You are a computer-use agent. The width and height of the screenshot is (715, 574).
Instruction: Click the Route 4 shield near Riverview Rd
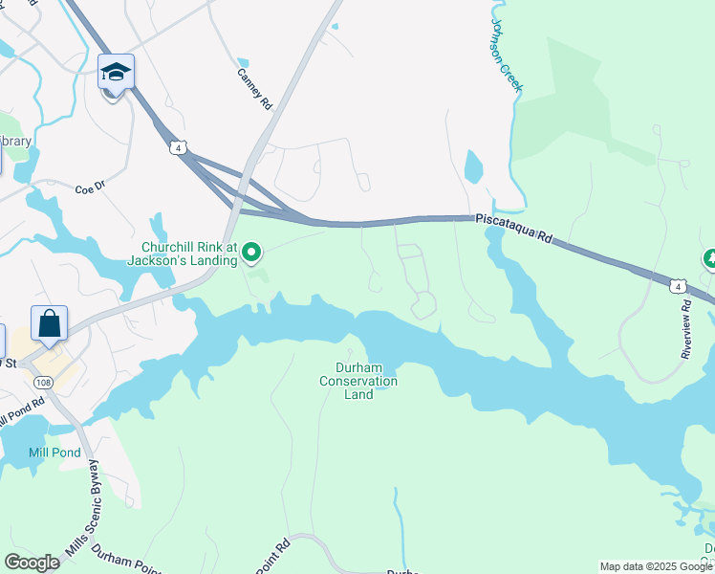pyautogui.click(x=678, y=287)
